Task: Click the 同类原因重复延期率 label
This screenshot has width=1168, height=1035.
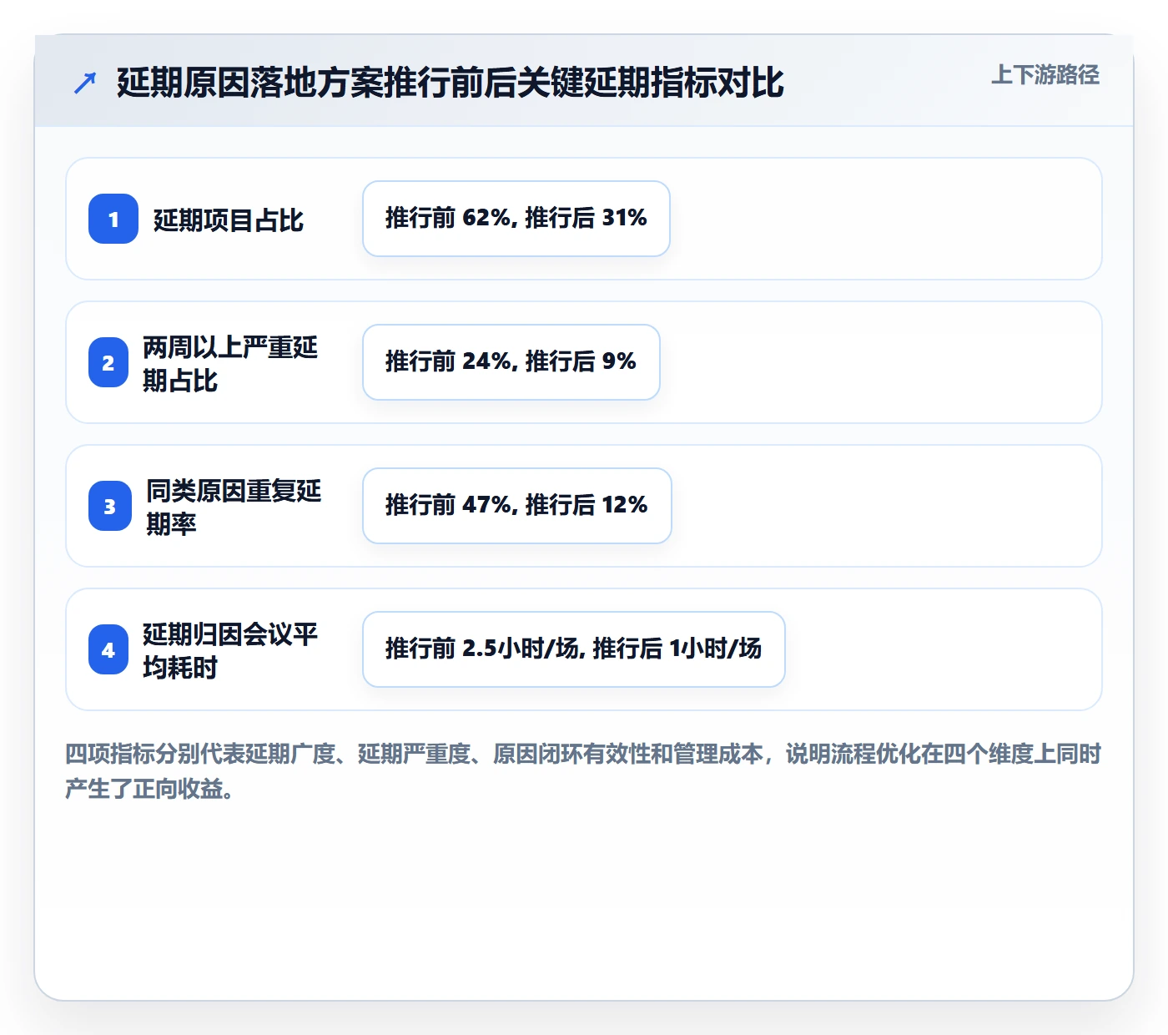Action: [234, 507]
